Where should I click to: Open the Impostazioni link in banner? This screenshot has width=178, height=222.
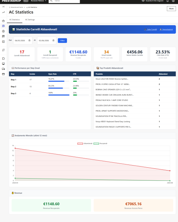coord(166,29)
